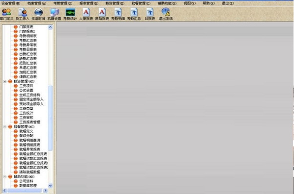Click the tree scroll down arrow
The width and height of the screenshot is (295, 194).
click(x=50, y=186)
